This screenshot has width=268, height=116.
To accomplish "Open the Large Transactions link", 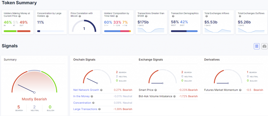I will point(85,109).
